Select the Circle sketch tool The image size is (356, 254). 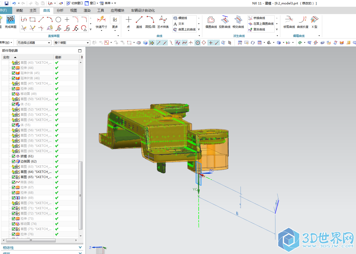point(58,19)
